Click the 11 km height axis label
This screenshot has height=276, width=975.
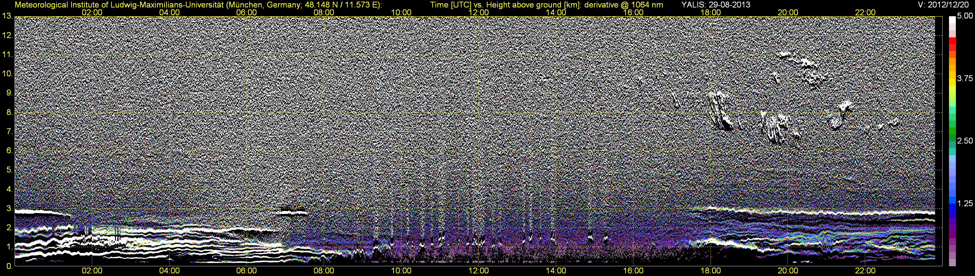7,55
